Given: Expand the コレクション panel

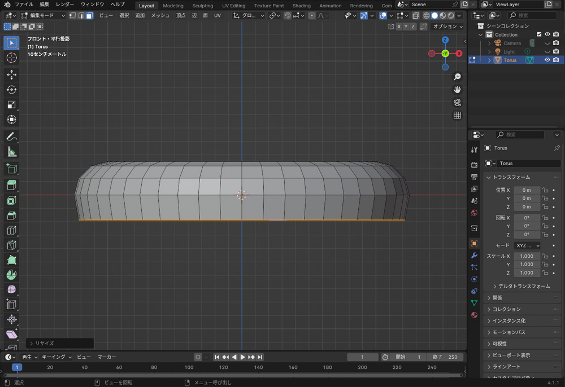Looking at the screenshot, I should coord(506,309).
